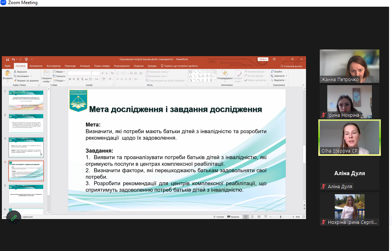392x251 pixels.
Task: Click the Undo arrow icon
Action: [x=13, y=59]
